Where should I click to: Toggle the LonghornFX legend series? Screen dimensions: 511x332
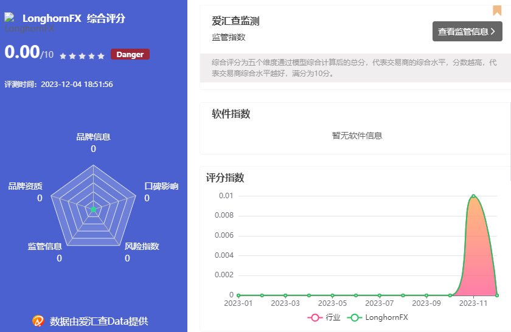point(377,317)
